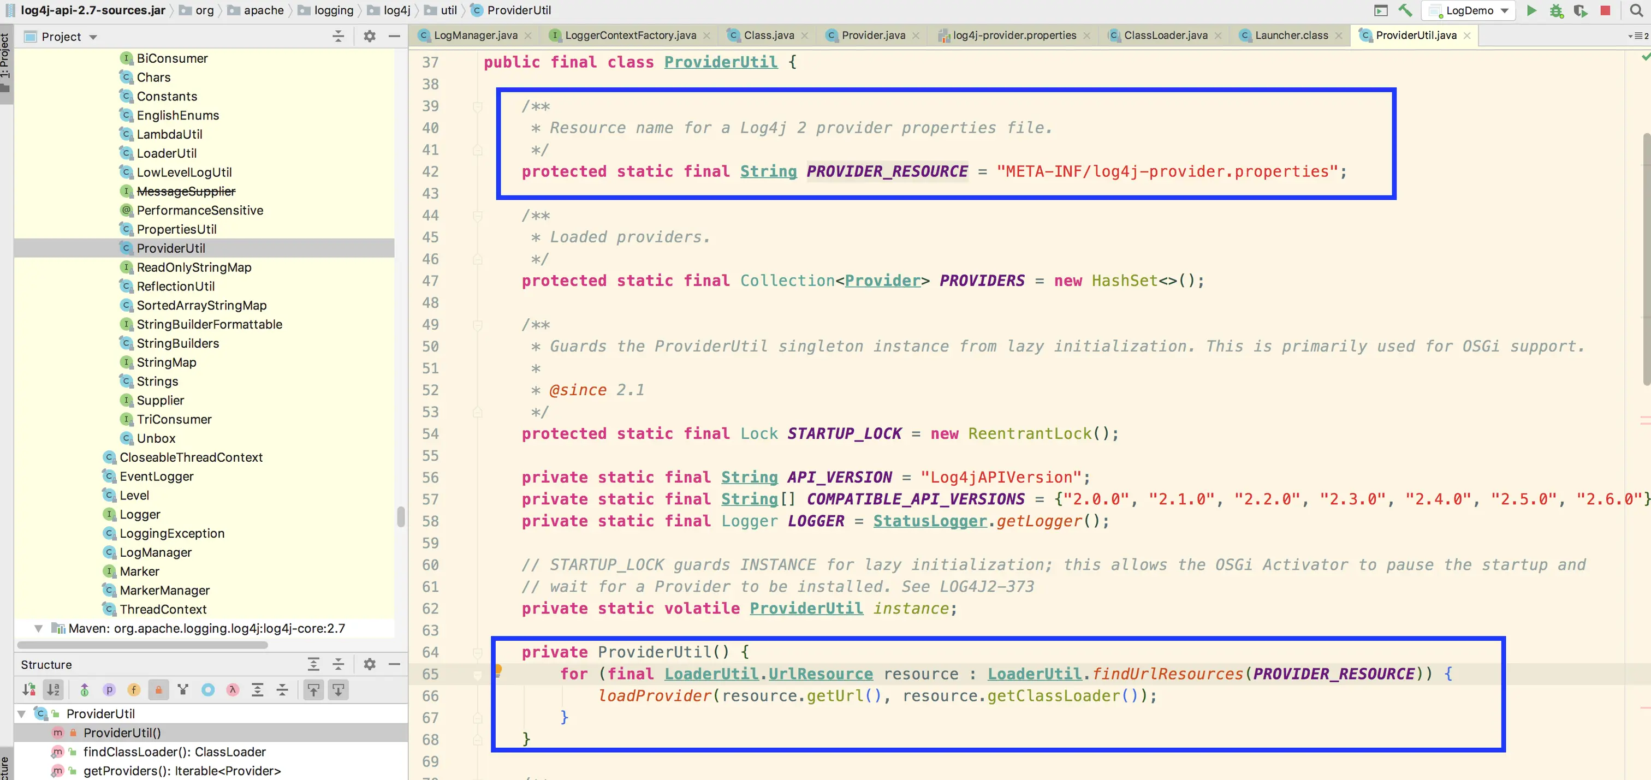Viewport: 1651px width, 780px height.
Task: Select PropertiesUtil in the project tree
Action: point(176,229)
